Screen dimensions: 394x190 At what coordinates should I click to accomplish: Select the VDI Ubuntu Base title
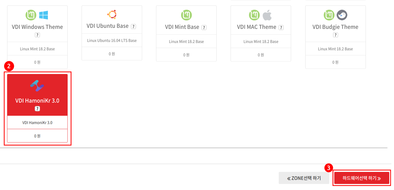tap(108, 26)
